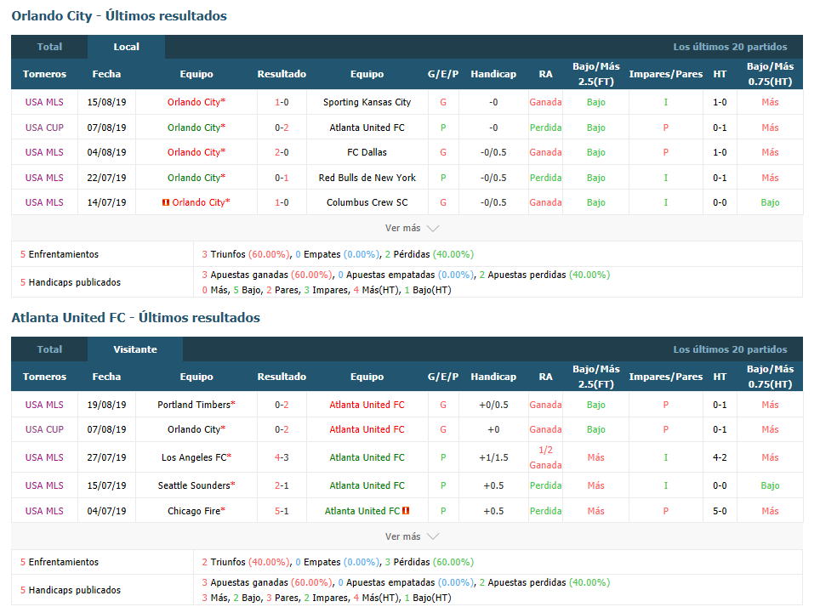
Task: Click red card icon beside Atlanta United 04/07/19
Action: pyautogui.click(x=406, y=511)
